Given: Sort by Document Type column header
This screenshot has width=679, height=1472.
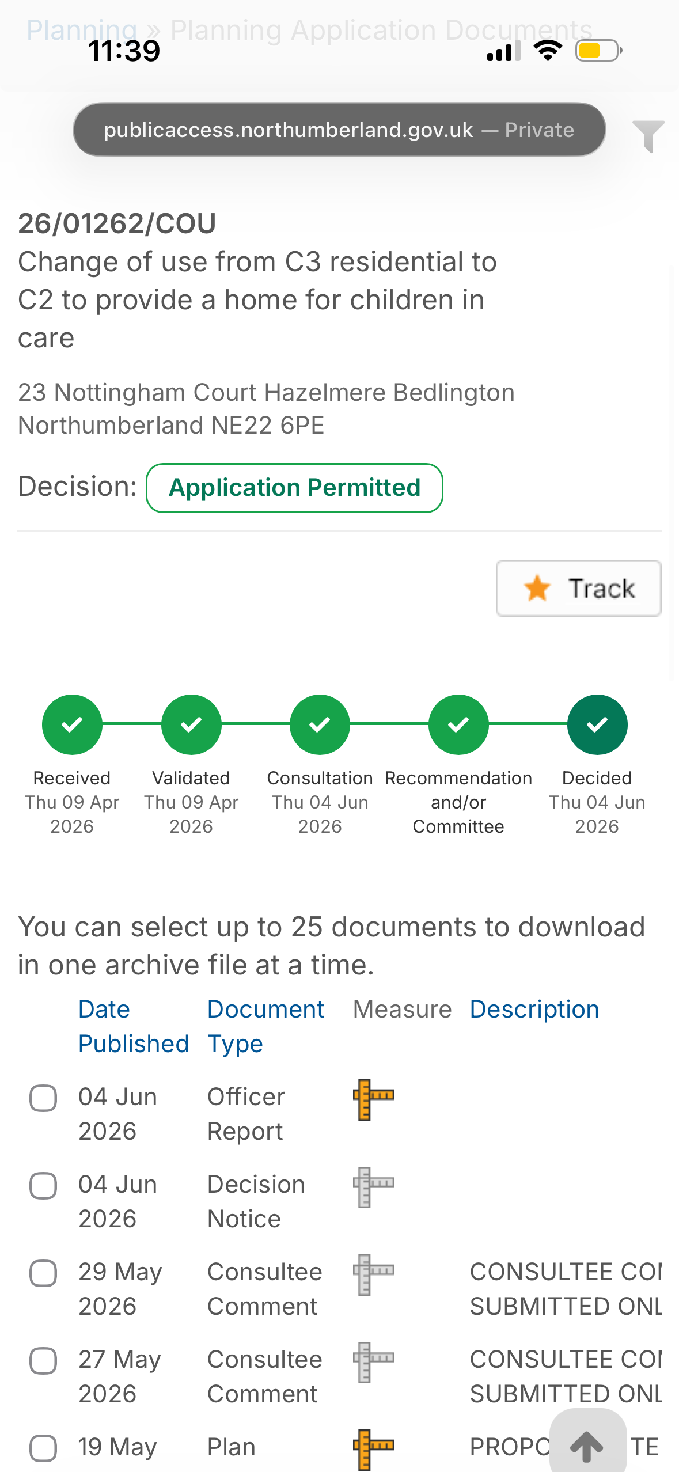Looking at the screenshot, I should (265, 1026).
